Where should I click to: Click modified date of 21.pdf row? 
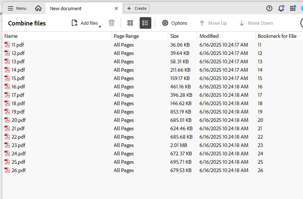(x=224, y=128)
